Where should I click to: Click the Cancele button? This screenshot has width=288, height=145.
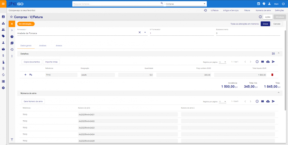tap(277, 24)
